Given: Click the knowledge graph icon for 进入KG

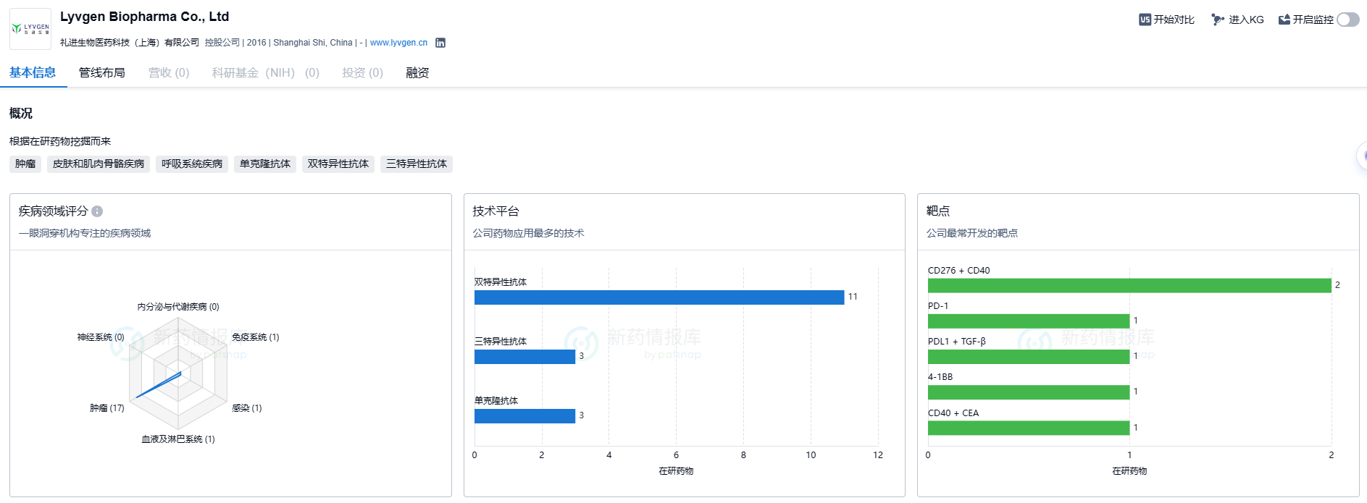Looking at the screenshot, I should point(1218,20).
